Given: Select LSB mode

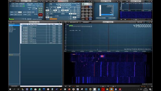Looking at the screenshot, I should [71, 7].
